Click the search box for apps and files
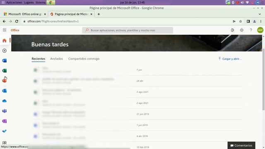The height and width of the screenshot is (149, 265). tap(128, 30)
